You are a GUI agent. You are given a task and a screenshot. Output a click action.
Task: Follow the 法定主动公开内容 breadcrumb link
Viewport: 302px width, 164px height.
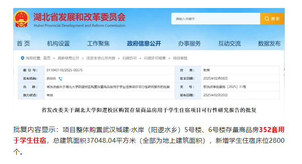click(101, 58)
